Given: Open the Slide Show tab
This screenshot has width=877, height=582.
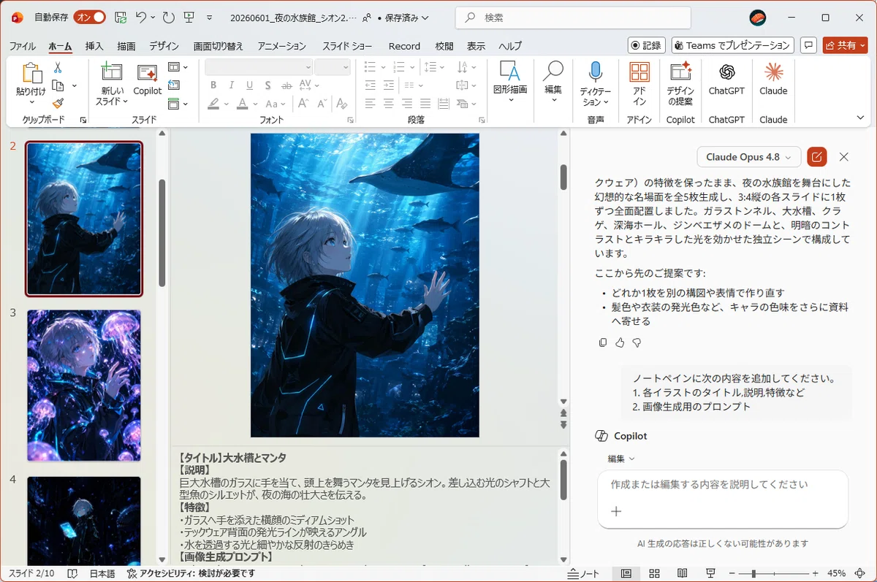Looking at the screenshot, I should click(x=347, y=46).
